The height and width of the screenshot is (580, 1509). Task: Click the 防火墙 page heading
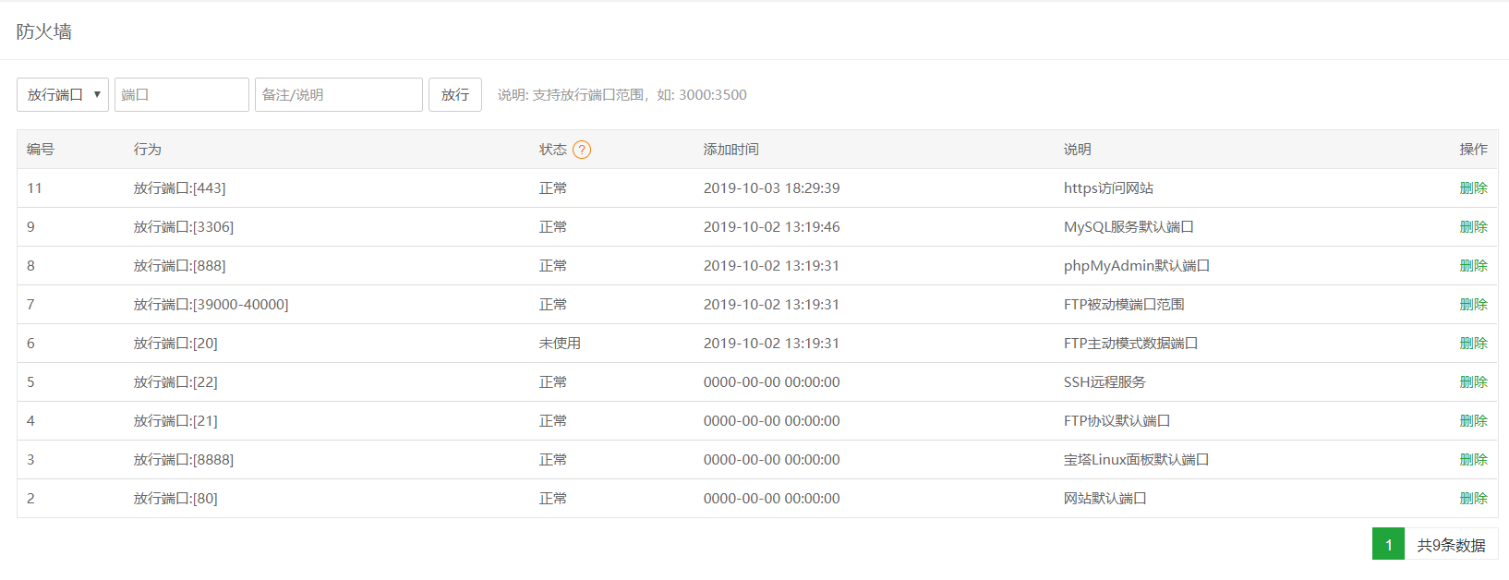[x=43, y=31]
